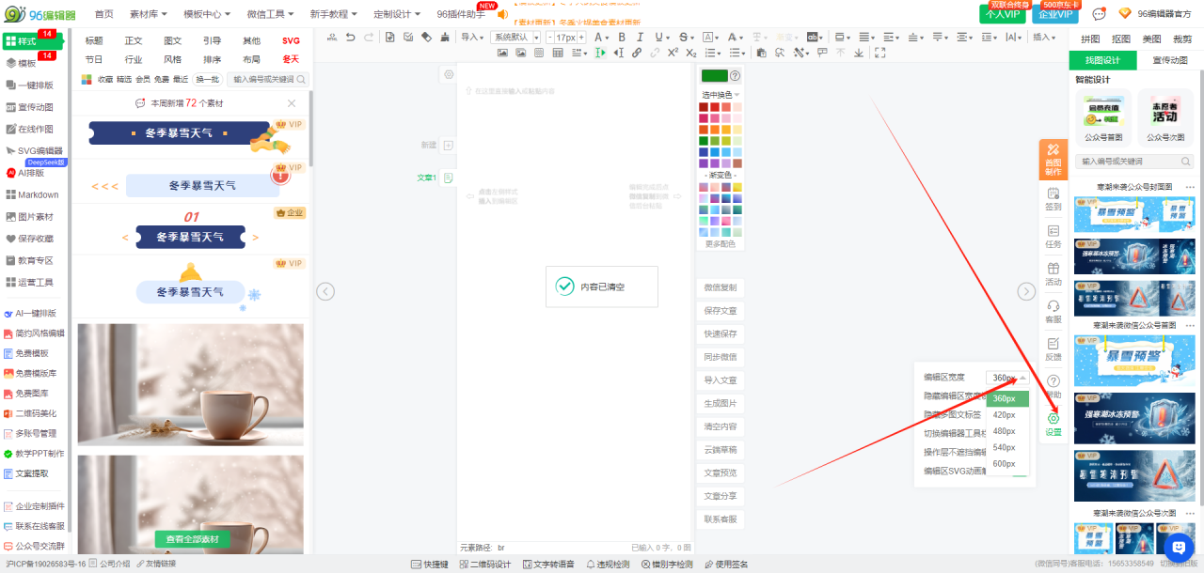Click the style search input field
Viewport: 1204px width, 573px height.
263,80
